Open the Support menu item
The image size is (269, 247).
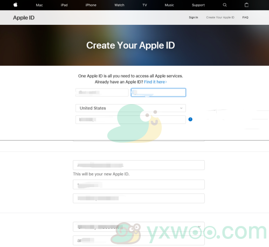pos(198,5)
